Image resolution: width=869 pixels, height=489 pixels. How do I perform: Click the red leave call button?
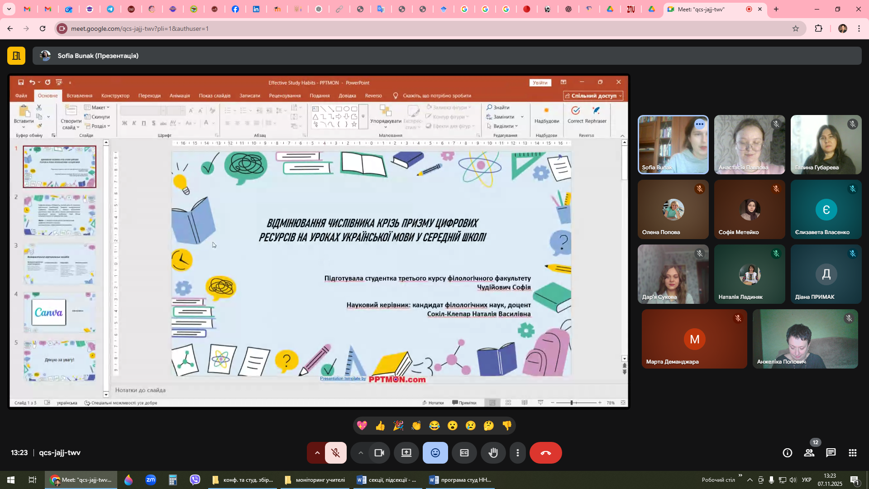click(545, 453)
